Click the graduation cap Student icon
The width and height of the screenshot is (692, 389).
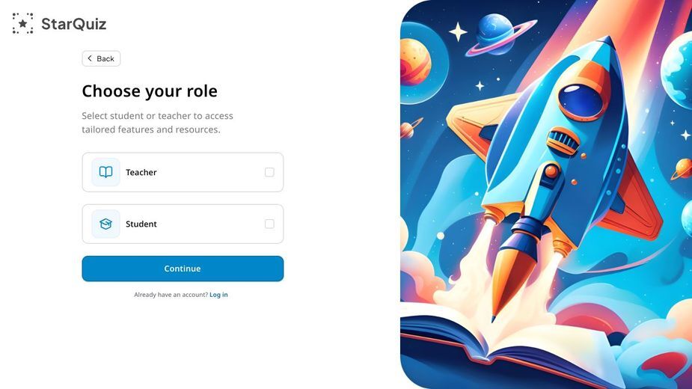pos(106,224)
